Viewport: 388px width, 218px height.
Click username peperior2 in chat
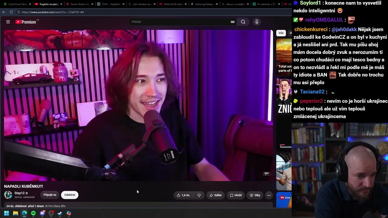pos(311,101)
